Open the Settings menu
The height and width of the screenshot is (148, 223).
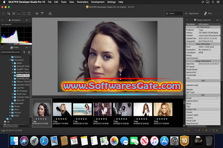tap(111, 2)
